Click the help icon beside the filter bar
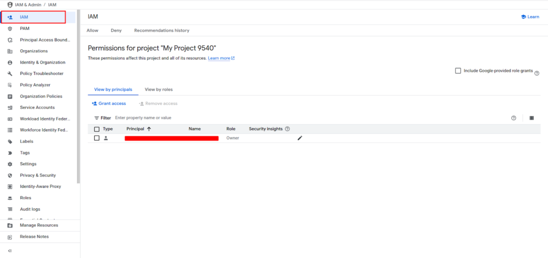548x258 pixels. click(513, 118)
